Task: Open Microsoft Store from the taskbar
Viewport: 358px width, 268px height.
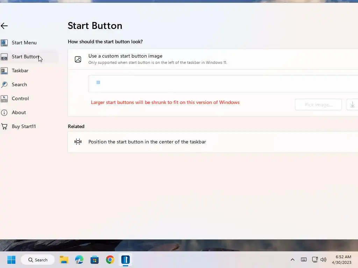Action: (x=94, y=260)
